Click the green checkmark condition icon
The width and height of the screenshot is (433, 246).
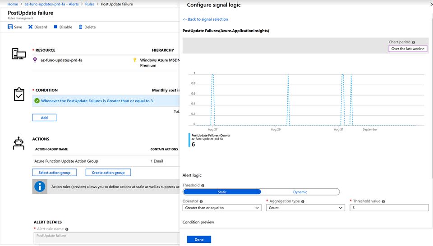tap(37, 100)
